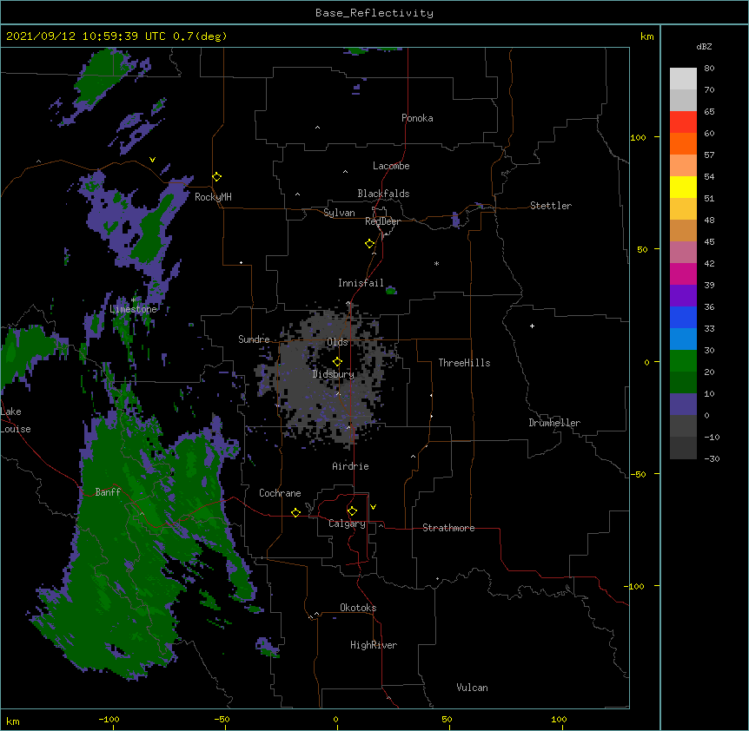The image size is (749, 731).
Task: Click the Sundre label
Action: pyautogui.click(x=254, y=339)
